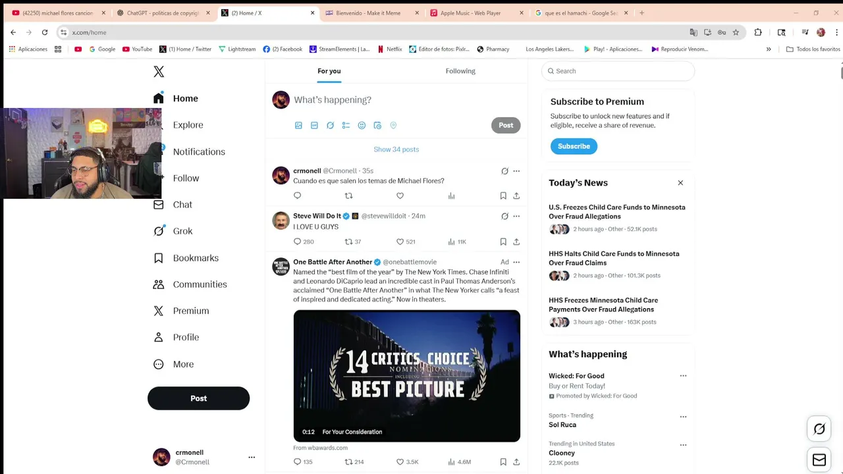Image resolution: width=843 pixels, height=474 pixels.
Task: Open U.S. Freezes Child Care Funds story
Action: [x=617, y=212]
